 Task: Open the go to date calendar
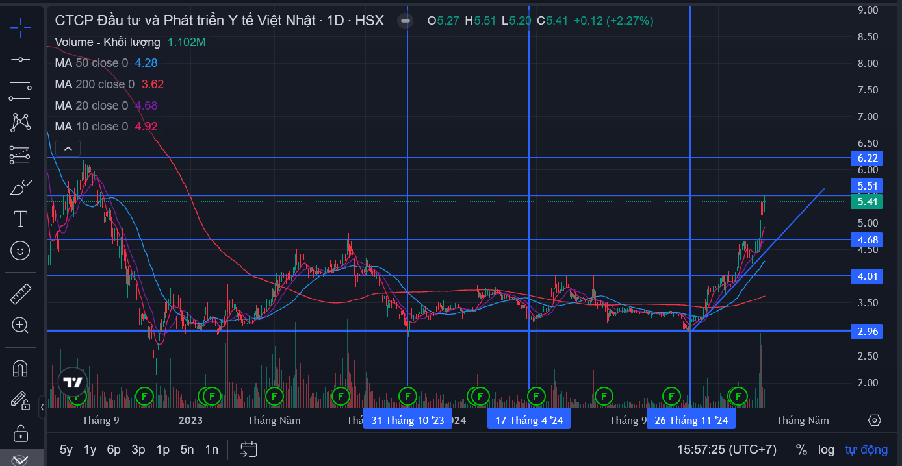(248, 449)
